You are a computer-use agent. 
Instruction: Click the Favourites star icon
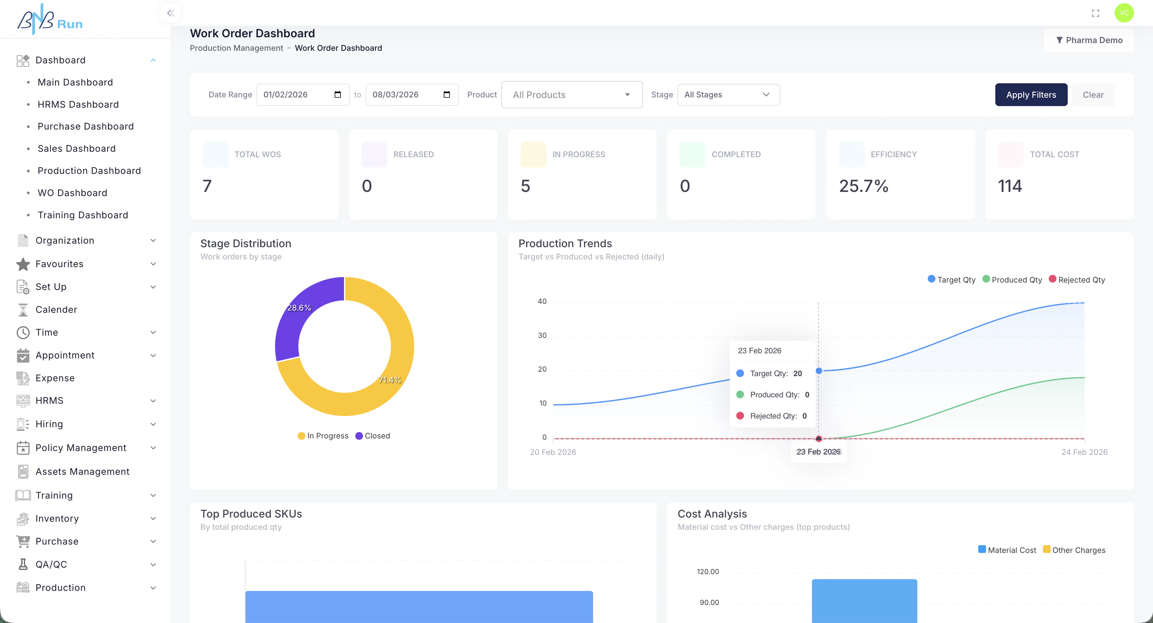pyautogui.click(x=23, y=264)
